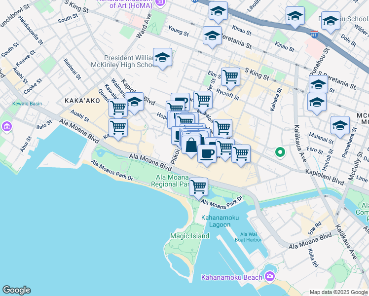Click the green circle location marker
Image resolution: width=369 pixels, height=296 pixels.
tap(280, 152)
